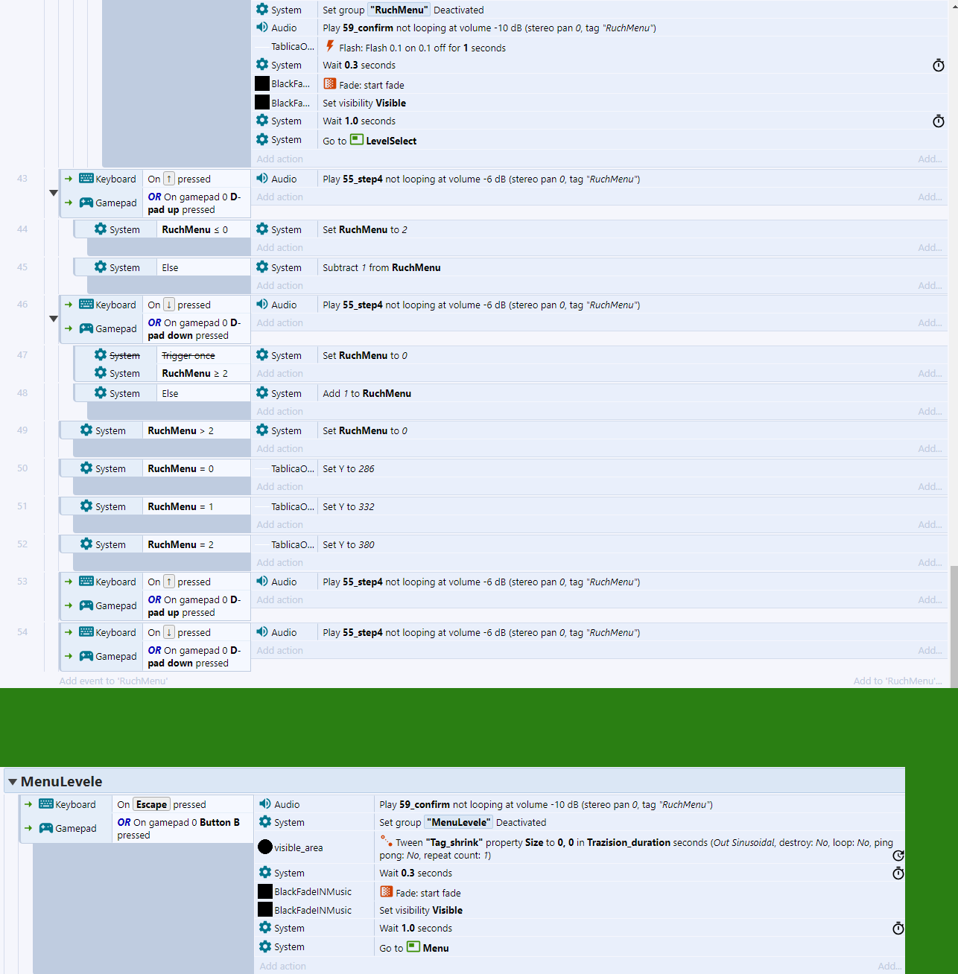Click Add to 'RuchMenu'... link
The image size is (958, 974).
pos(898,681)
